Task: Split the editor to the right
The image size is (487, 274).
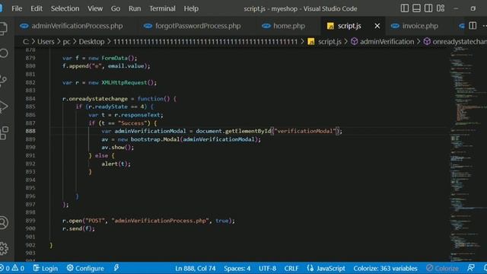Action: tap(473, 26)
